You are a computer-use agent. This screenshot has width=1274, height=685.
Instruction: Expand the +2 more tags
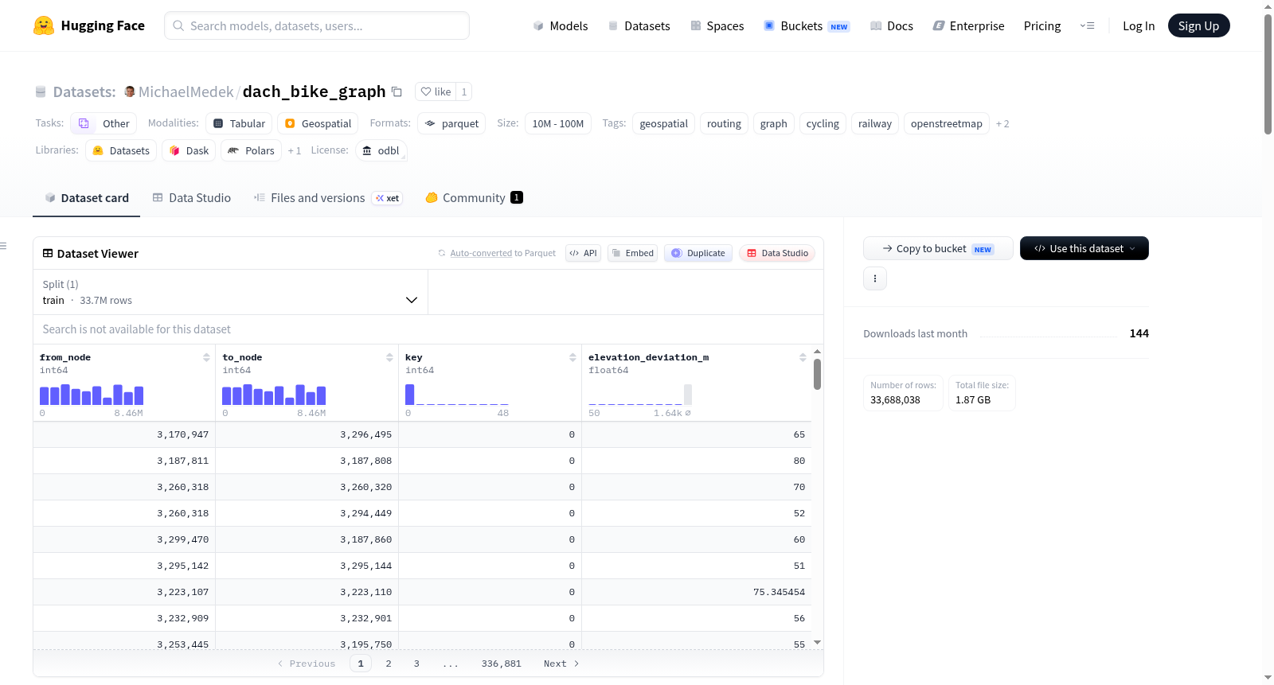pyautogui.click(x=1002, y=123)
